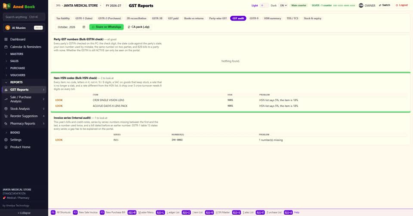Click the Logout button
The width and height of the screenshot is (413, 216).
(402, 5)
